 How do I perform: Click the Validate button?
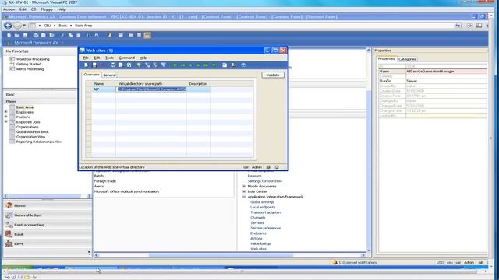(x=273, y=75)
